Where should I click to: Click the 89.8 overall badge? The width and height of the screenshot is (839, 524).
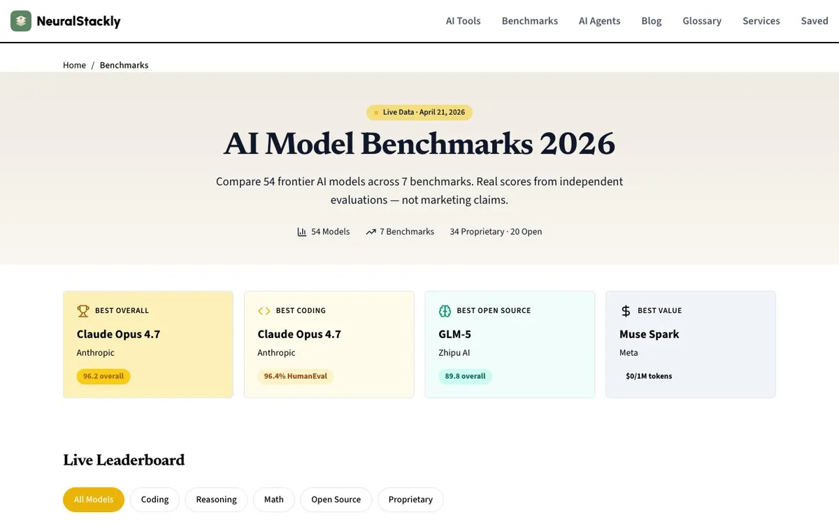pyautogui.click(x=465, y=376)
